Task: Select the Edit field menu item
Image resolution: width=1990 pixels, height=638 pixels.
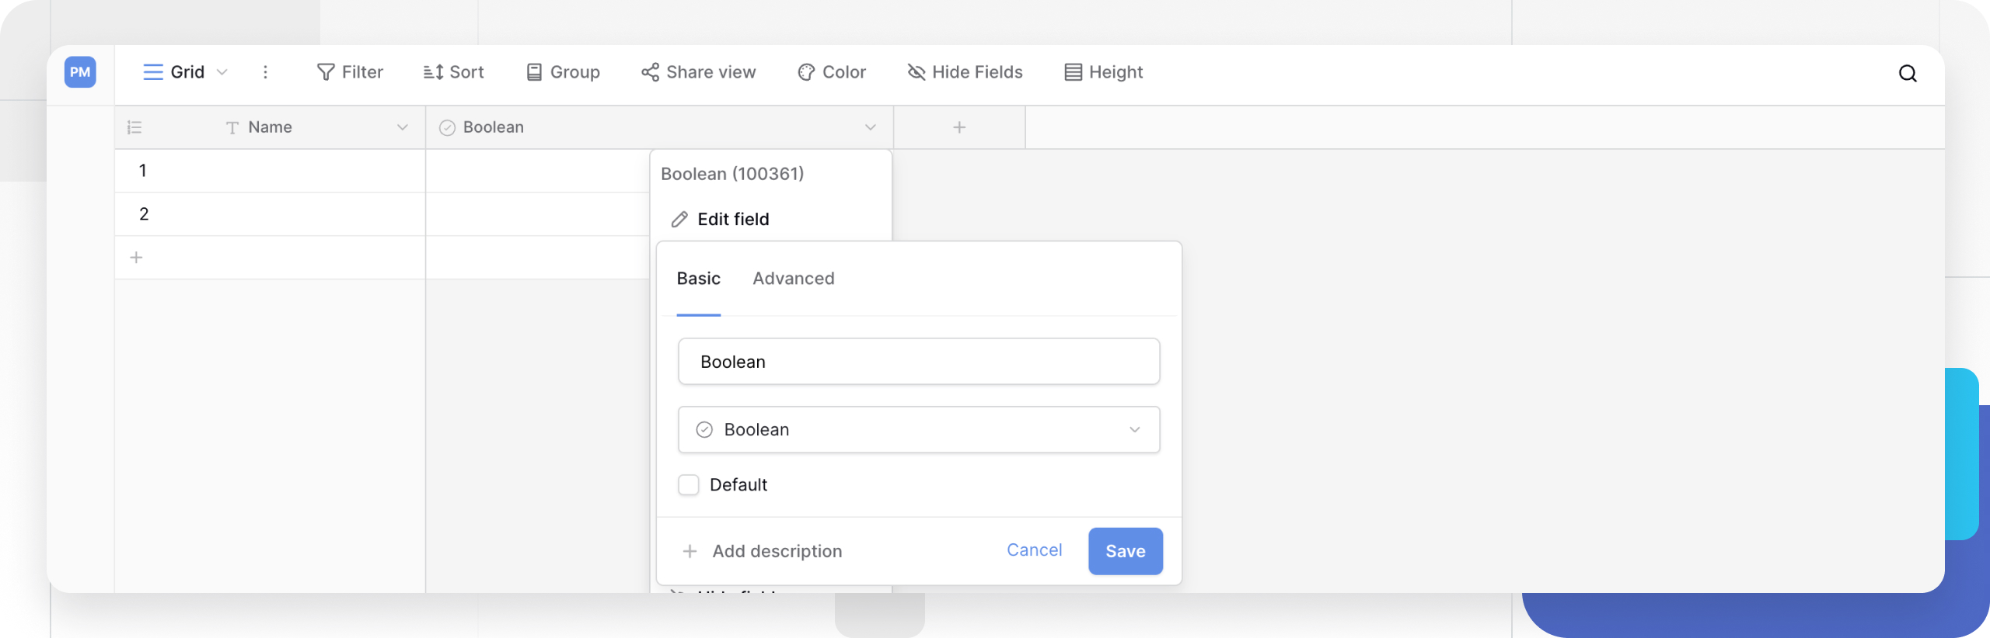Action: (732, 220)
